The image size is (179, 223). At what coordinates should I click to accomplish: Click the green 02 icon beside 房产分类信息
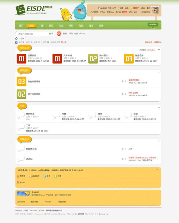[x=21, y=94]
